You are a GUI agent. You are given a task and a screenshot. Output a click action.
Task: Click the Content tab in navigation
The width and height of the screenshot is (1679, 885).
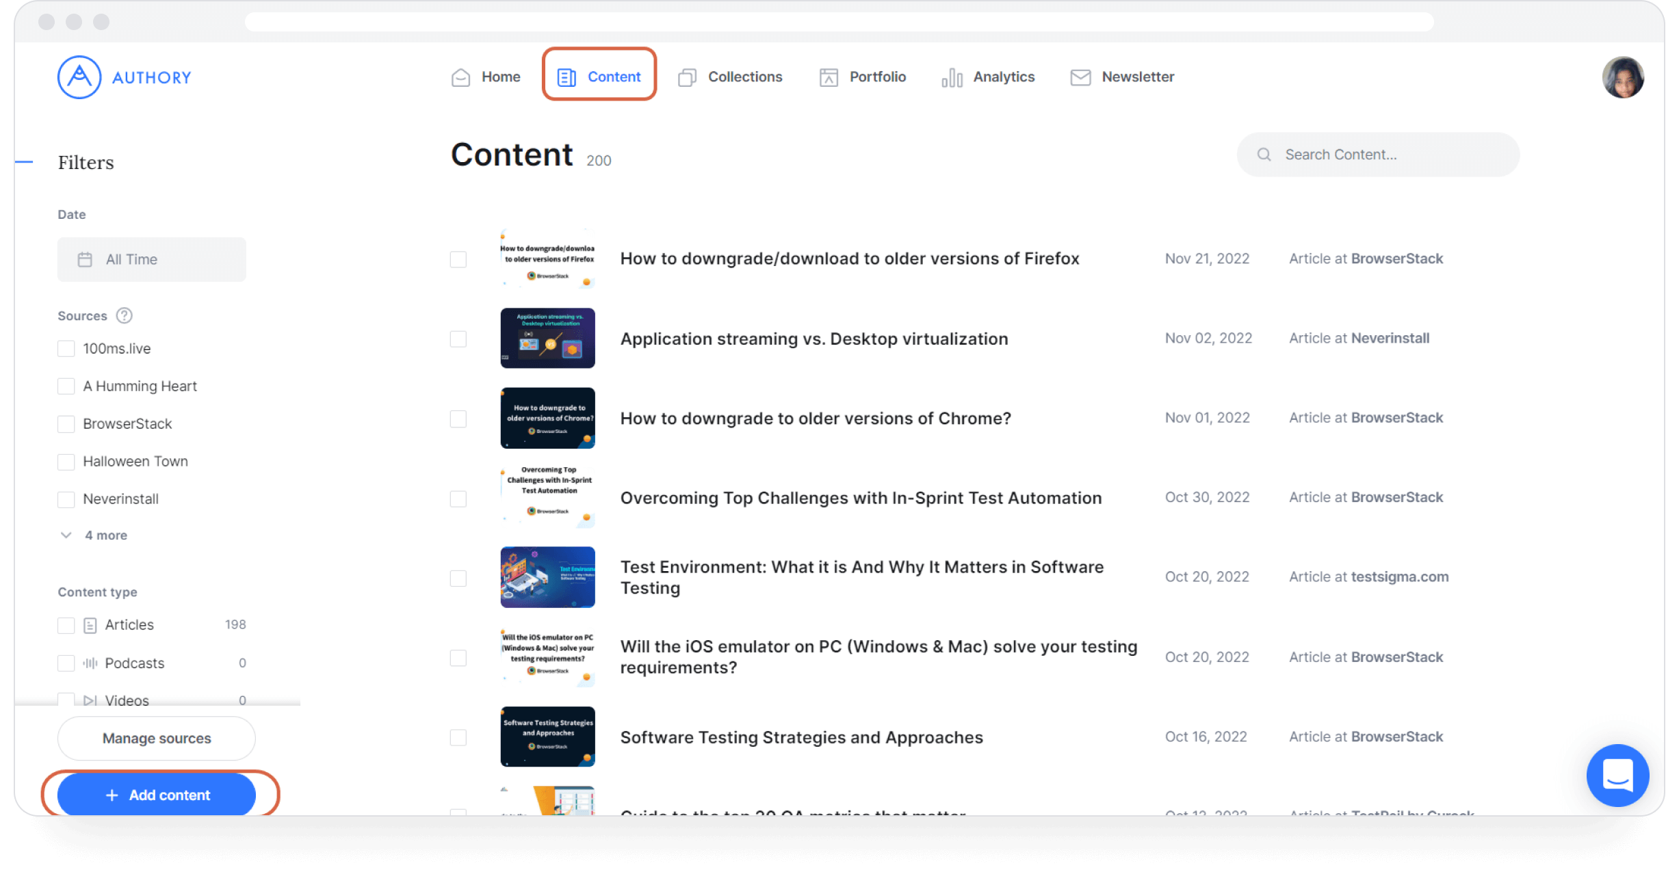pos(599,77)
